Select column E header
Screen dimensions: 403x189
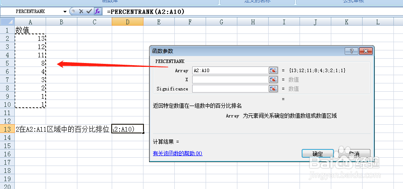159,22
